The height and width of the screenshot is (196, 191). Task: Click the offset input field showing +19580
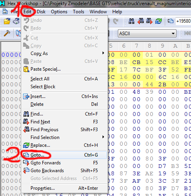[183, 21]
